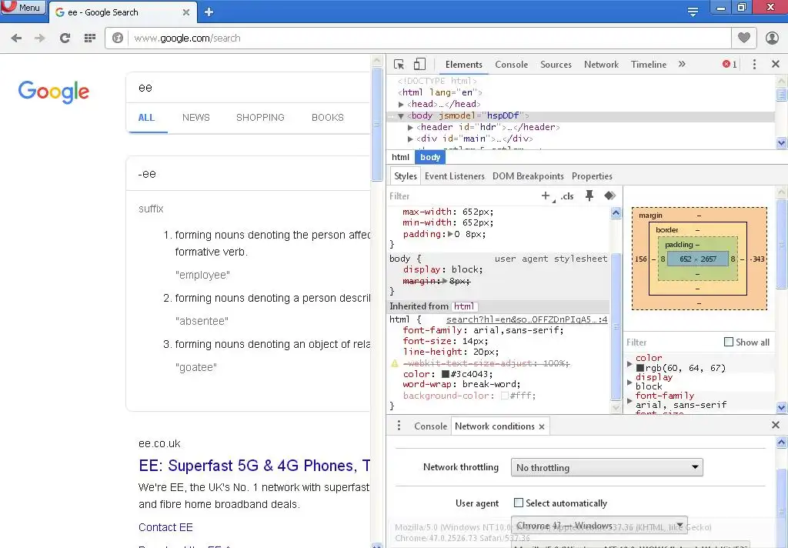Expand the div id="main" node

[x=411, y=139]
